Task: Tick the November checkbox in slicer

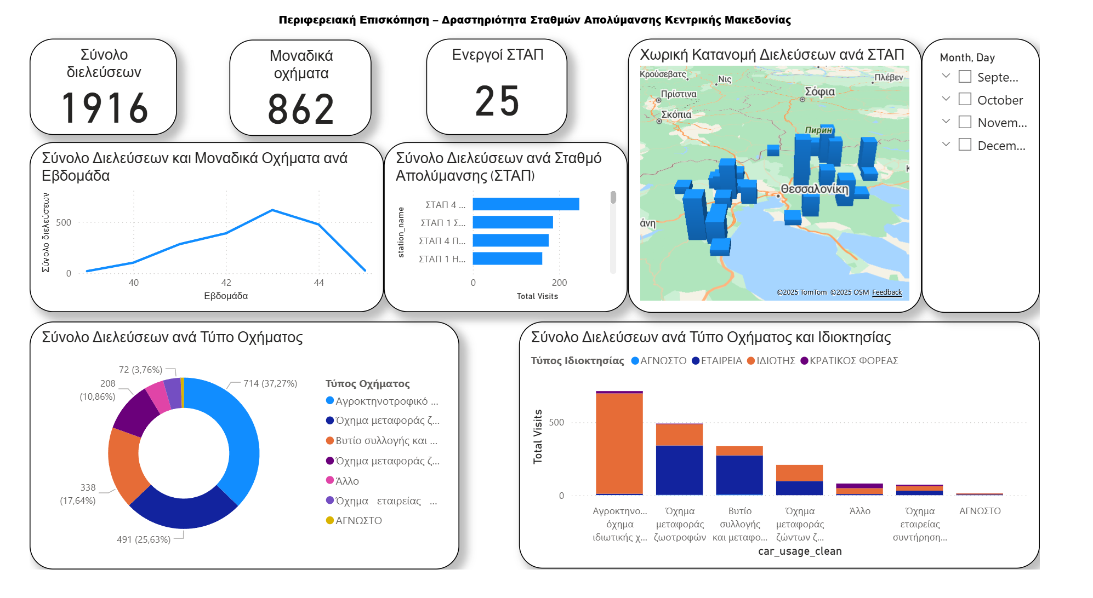Action: (x=965, y=122)
